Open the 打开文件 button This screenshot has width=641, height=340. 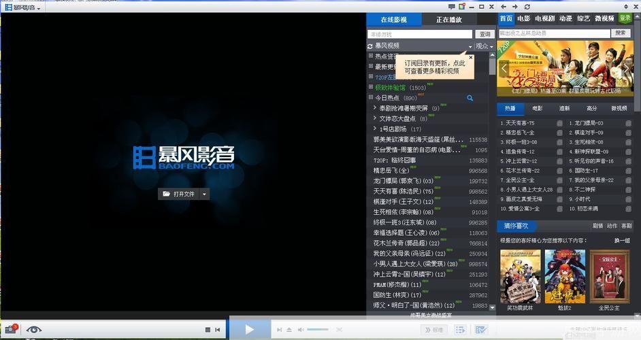[179, 194]
